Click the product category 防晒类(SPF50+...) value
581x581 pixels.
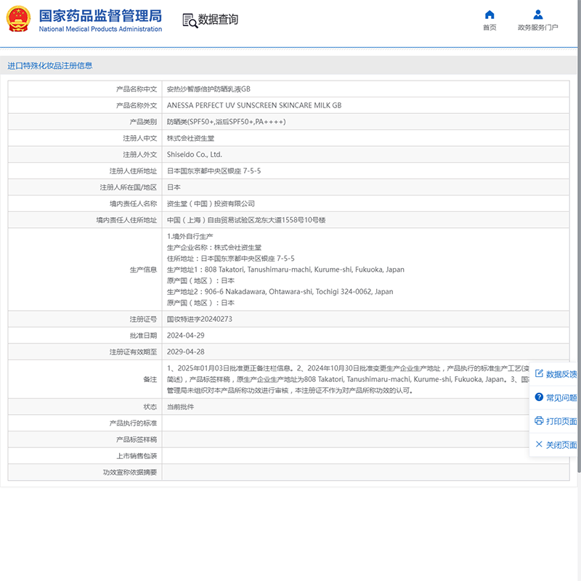click(x=226, y=122)
